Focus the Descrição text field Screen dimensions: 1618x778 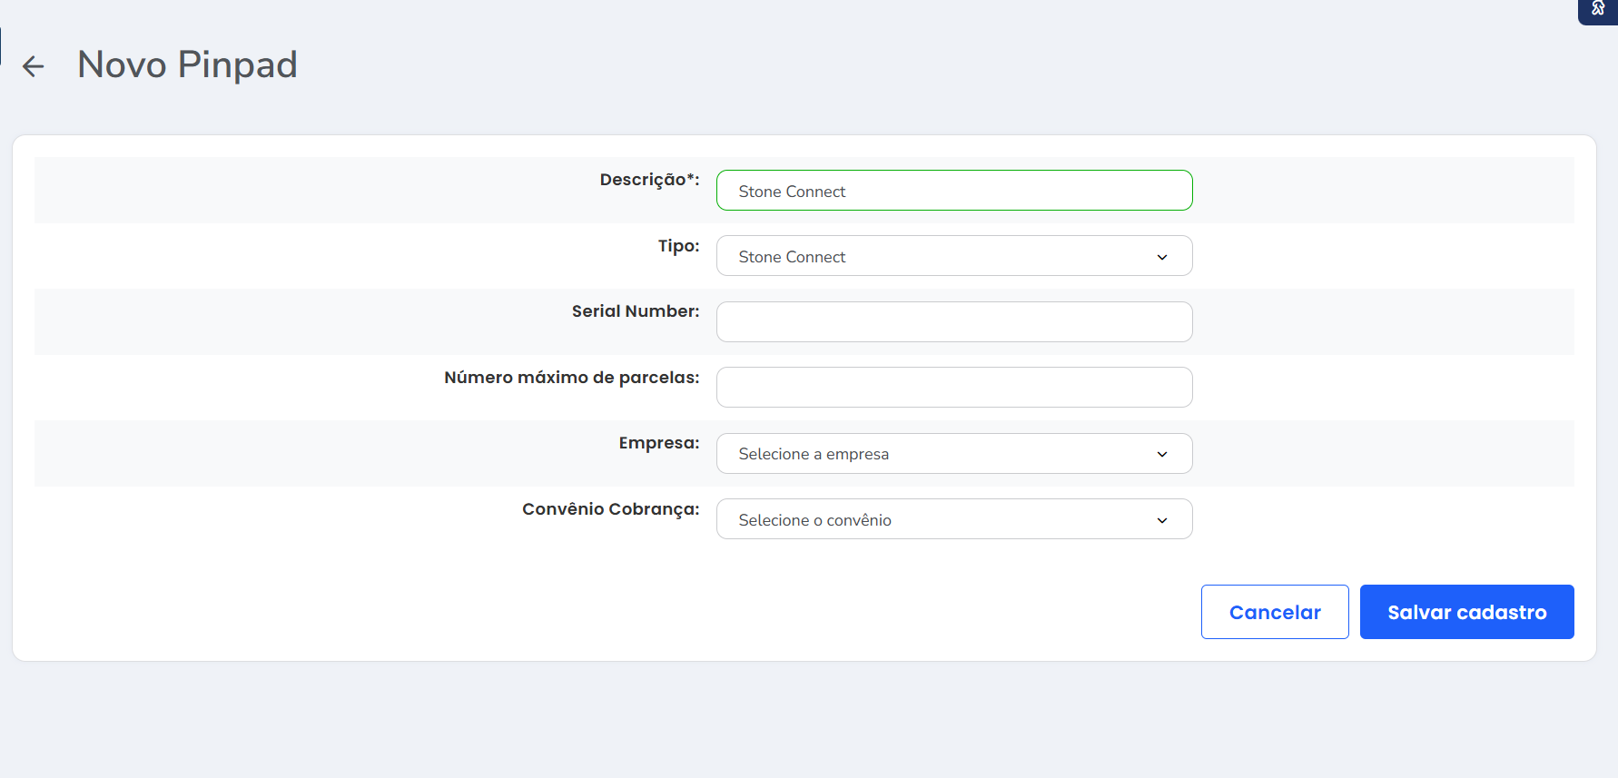click(x=953, y=191)
